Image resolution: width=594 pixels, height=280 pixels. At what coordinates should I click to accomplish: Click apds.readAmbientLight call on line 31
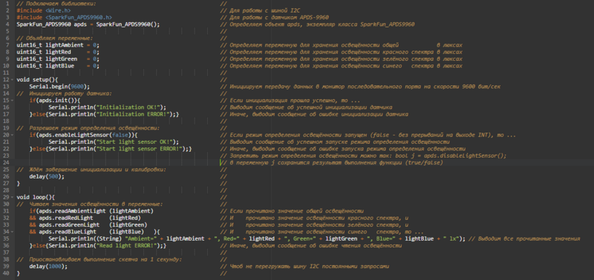point(96,211)
